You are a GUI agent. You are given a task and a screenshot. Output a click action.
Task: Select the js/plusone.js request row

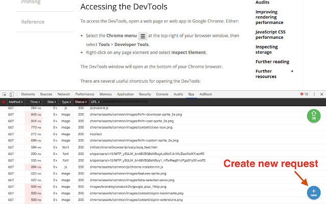(163, 108)
